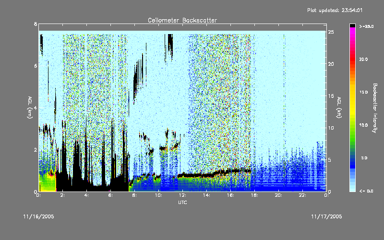Select the "UTC" axis label

[x=182, y=202]
